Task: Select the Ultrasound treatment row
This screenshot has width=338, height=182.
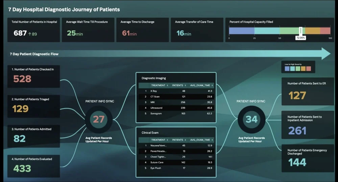Action: coord(176,108)
